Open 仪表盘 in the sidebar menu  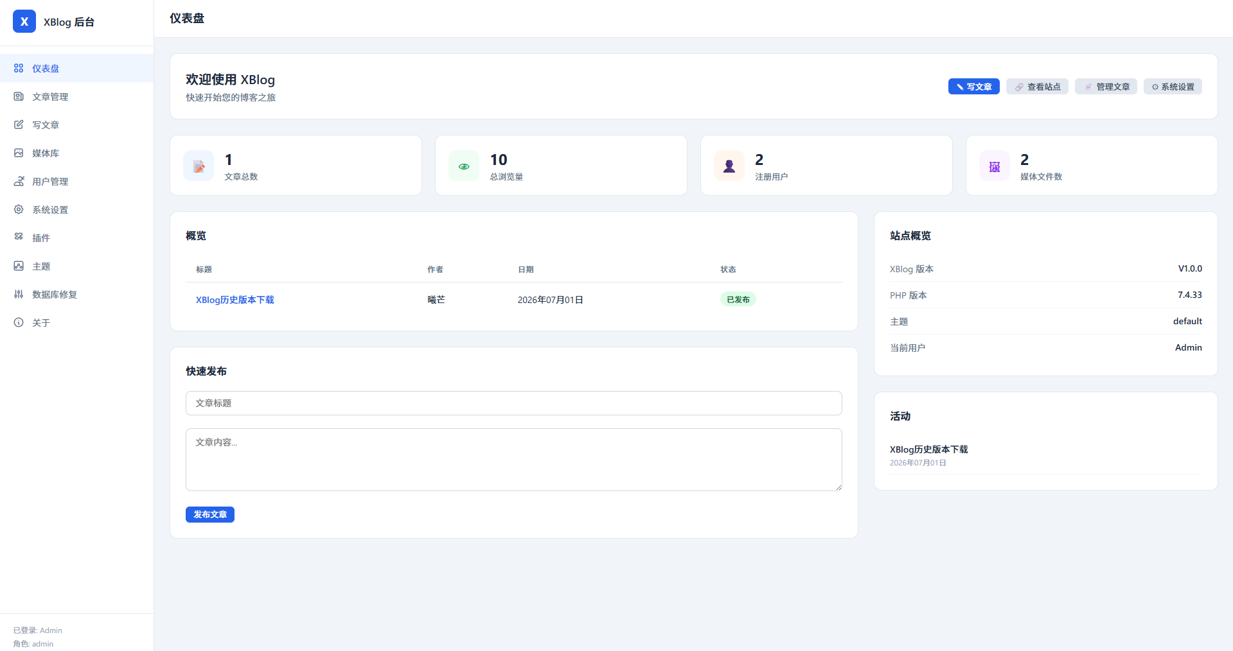76,68
